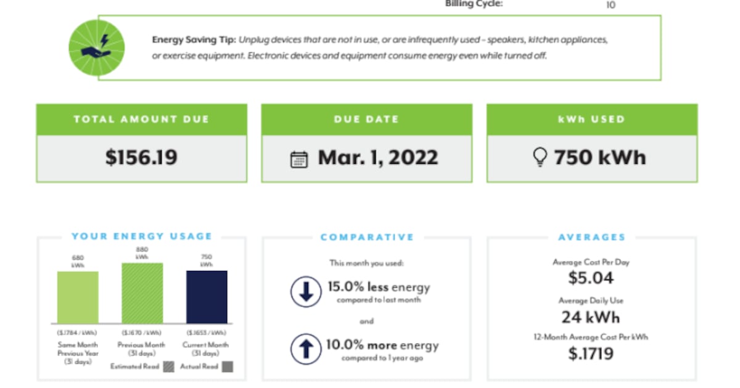Click the $5.04 average cost per day

point(591,278)
